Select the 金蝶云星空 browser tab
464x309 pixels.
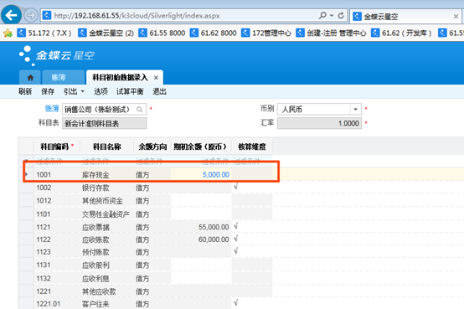pos(381,16)
